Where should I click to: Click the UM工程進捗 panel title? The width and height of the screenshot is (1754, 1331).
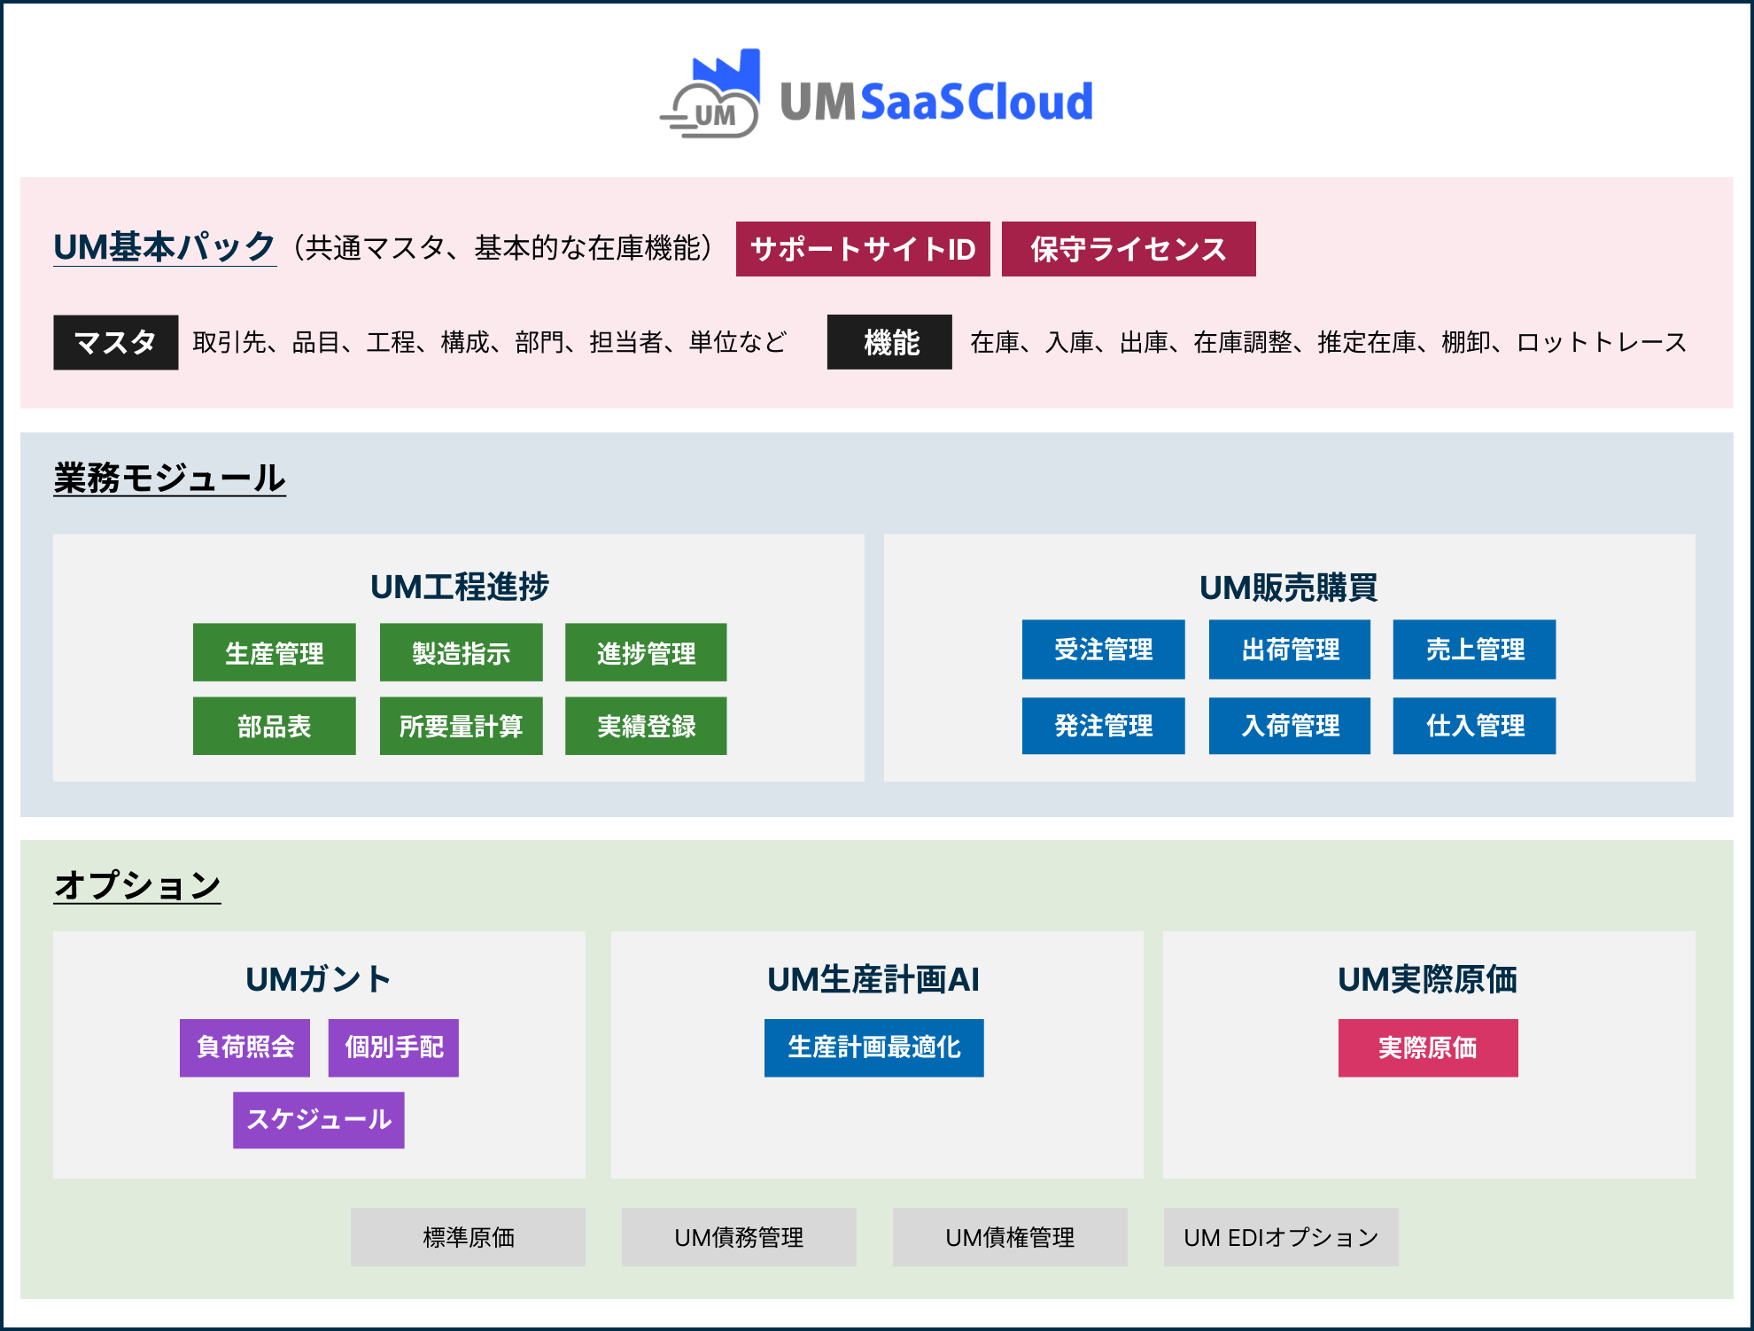point(460,587)
